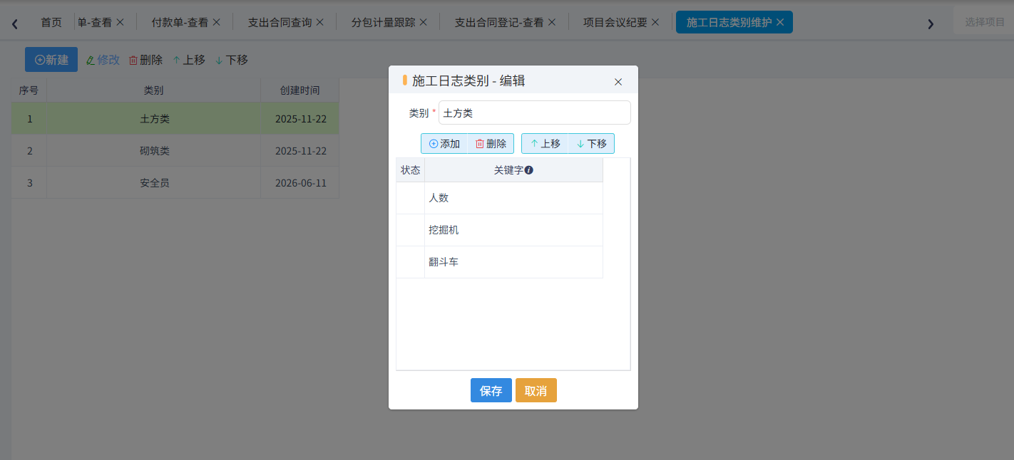Click the 类别 column header in main table

[154, 90]
